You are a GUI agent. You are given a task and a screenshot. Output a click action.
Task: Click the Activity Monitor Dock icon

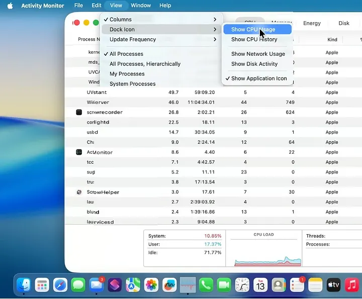click(x=188, y=285)
